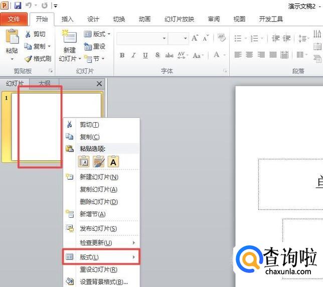Open the line spacing icon
Screen dimensions: 323x287
tap(303, 38)
